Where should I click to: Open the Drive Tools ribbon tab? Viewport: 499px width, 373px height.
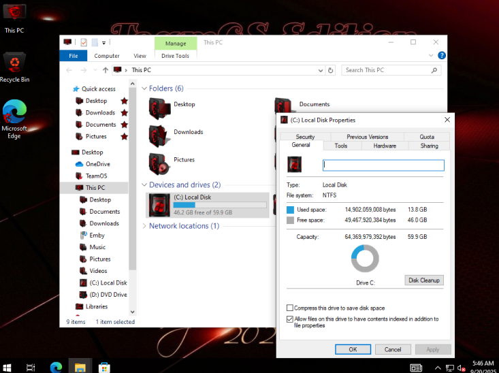click(176, 56)
